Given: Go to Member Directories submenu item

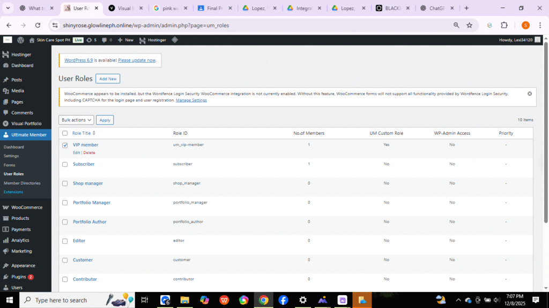Looking at the screenshot, I should tap(22, 183).
